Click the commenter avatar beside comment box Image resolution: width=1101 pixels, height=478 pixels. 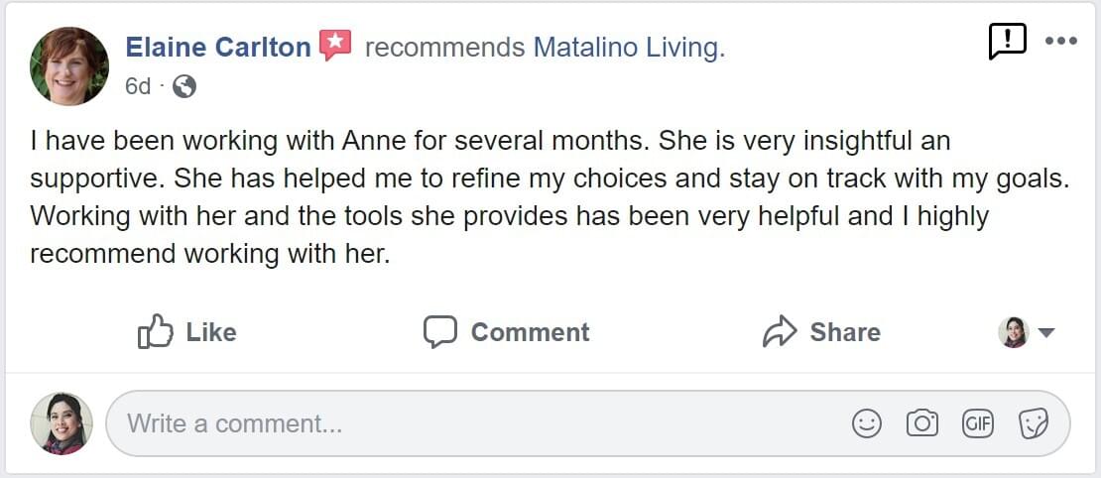pos(61,423)
